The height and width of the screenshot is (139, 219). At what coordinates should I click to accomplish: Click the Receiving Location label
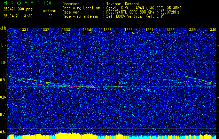click(x=81, y=8)
